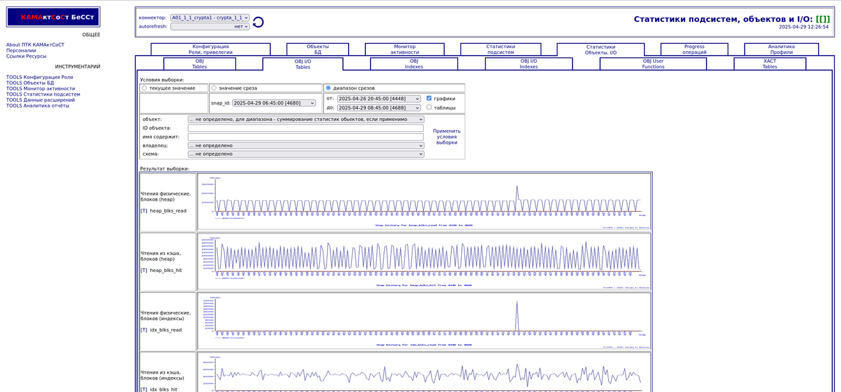Screen dimensions: 841x392
Task: Click inside the 'ID объекта' input field
Action: (x=305, y=128)
